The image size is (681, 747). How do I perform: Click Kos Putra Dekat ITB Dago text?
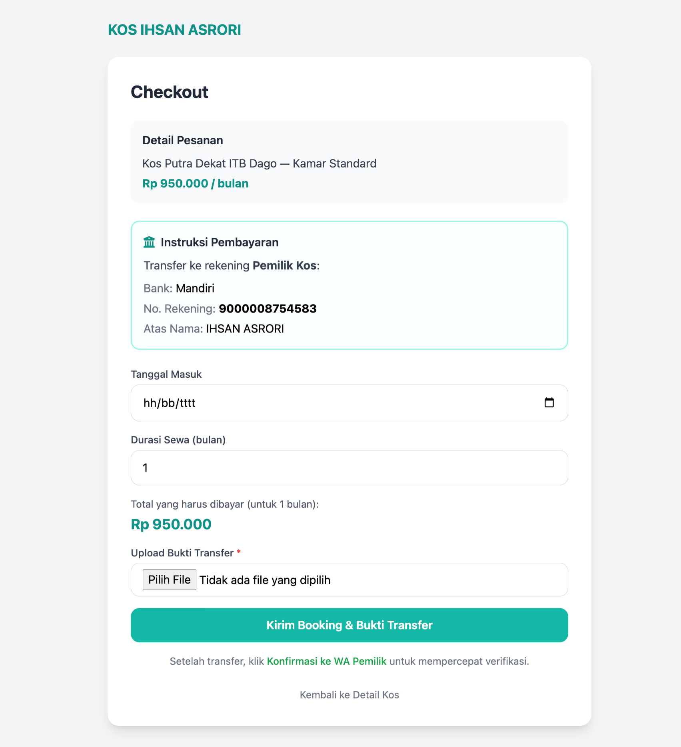click(x=210, y=163)
